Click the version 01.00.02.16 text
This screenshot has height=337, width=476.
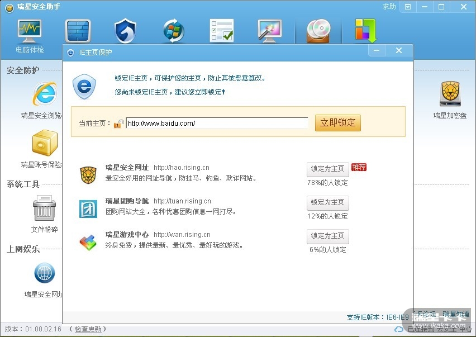33,329
